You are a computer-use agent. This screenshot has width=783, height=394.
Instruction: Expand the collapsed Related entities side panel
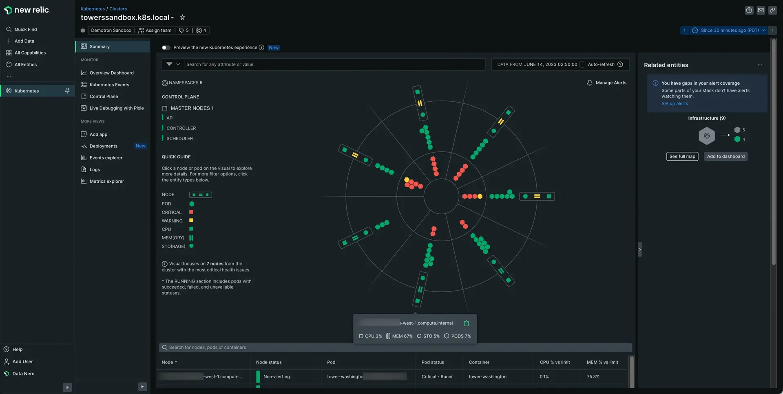click(640, 250)
